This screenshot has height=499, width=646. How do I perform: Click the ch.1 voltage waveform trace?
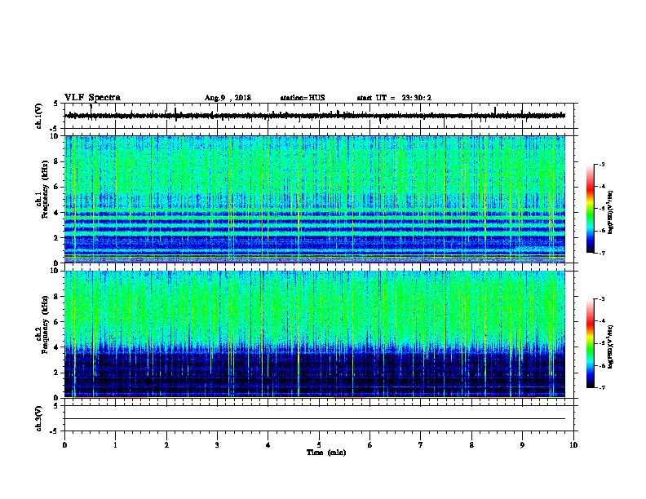315,116
